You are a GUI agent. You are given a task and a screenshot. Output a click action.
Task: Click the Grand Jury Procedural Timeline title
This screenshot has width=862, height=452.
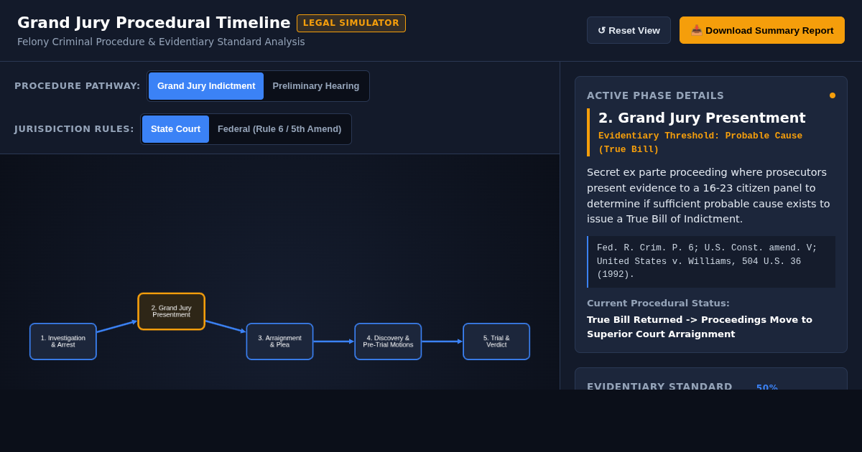click(x=154, y=23)
